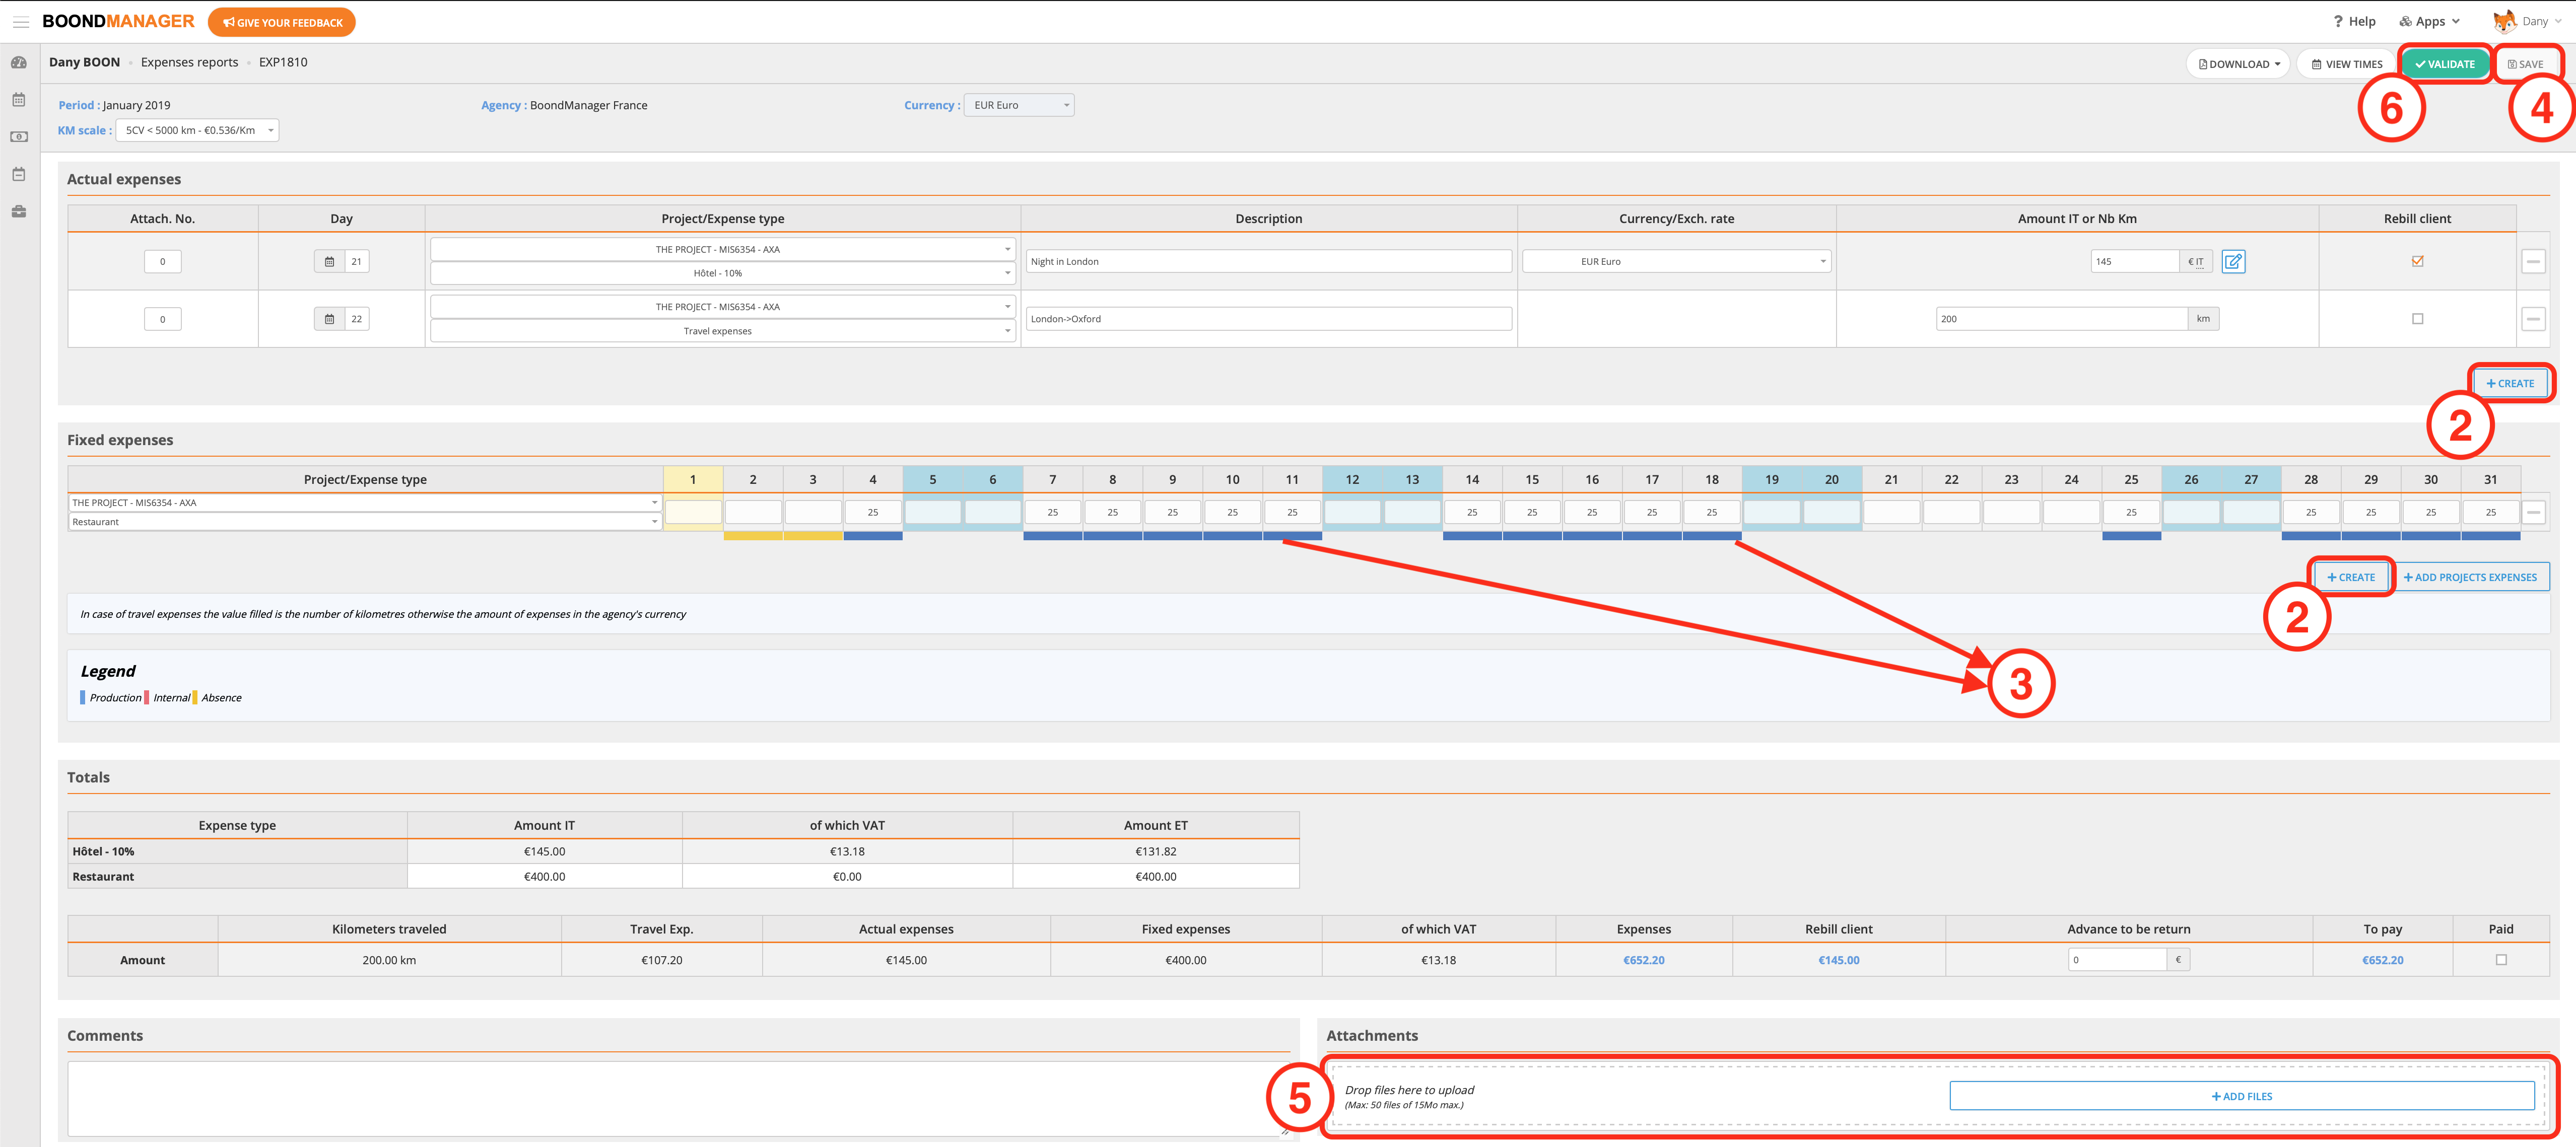Viewport: 2576px width, 1147px height.
Task: Tick the Paid checkbox in totals
Action: click(2501, 960)
